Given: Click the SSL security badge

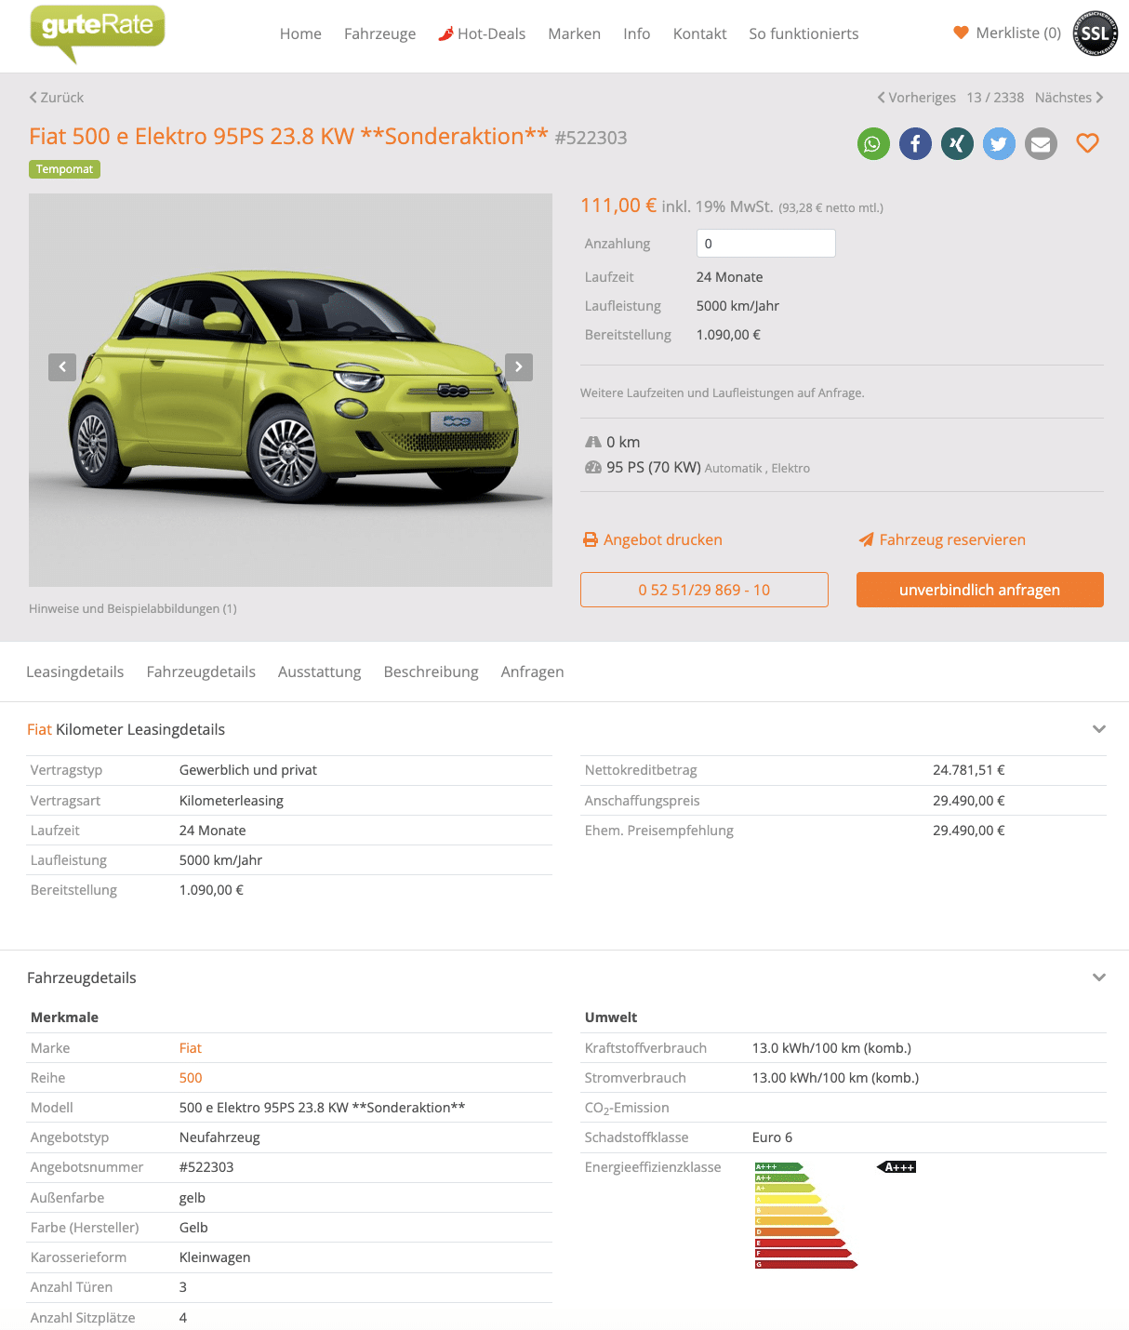Looking at the screenshot, I should click(x=1095, y=33).
